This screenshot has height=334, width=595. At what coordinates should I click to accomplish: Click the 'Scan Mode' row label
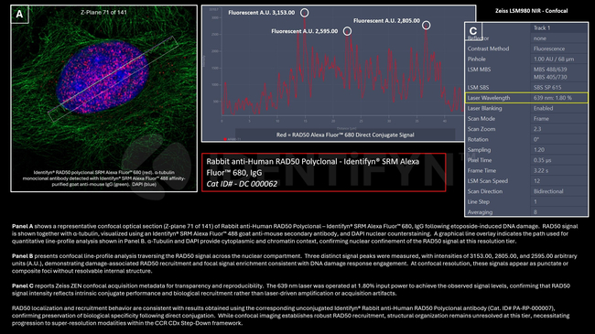pos(481,119)
